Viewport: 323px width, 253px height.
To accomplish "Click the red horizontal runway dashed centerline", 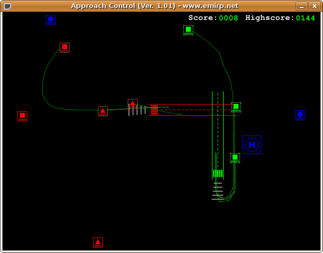I will [x=194, y=110].
